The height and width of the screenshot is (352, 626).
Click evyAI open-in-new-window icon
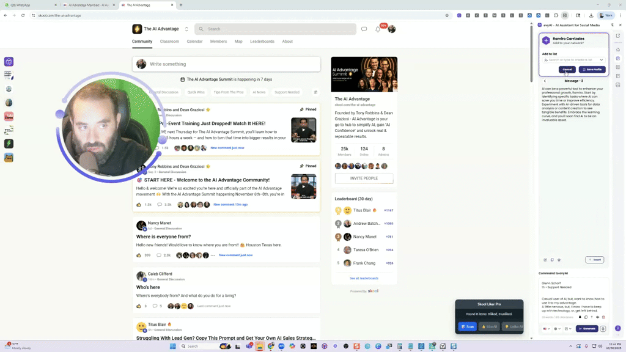point(618,36)
